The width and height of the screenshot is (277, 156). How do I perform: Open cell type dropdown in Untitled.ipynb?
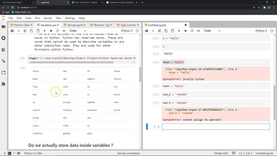coord(212,31)
